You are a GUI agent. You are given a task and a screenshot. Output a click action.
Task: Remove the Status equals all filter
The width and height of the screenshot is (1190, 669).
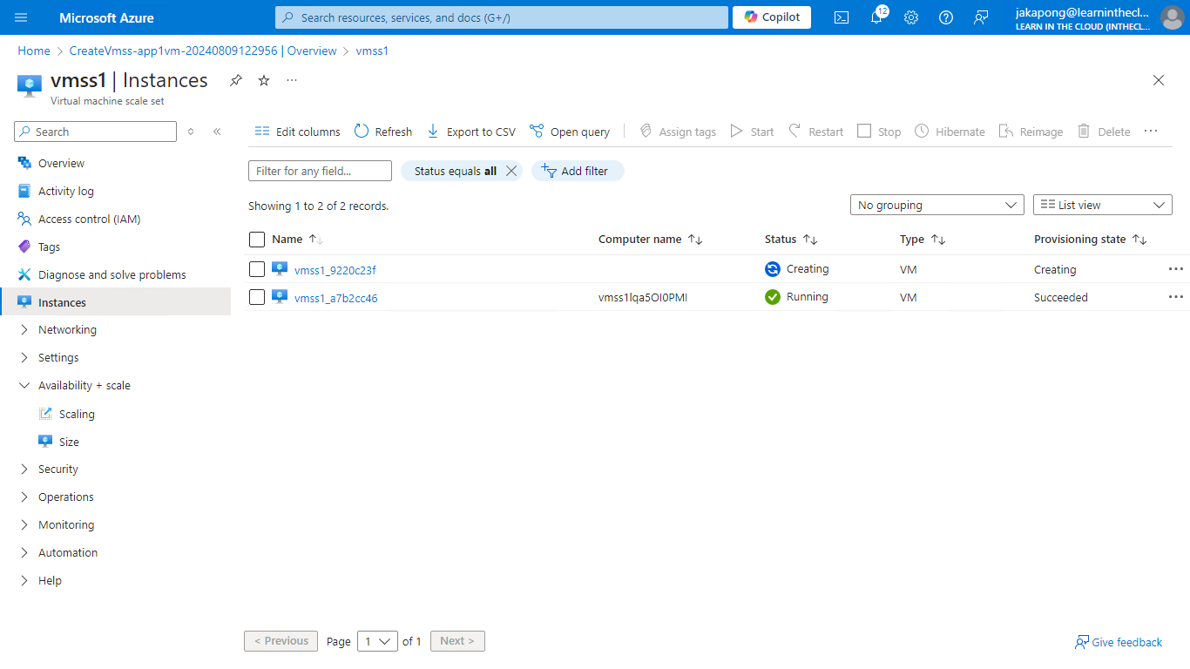click(x=511, y=171)
